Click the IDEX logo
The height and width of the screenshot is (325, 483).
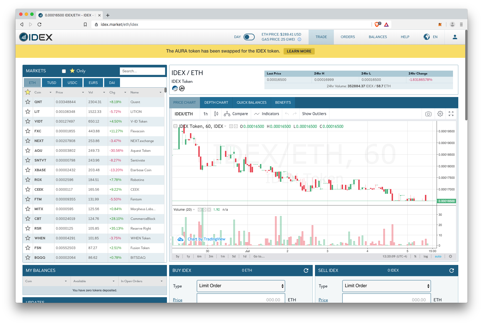click(x=36, y=37)
